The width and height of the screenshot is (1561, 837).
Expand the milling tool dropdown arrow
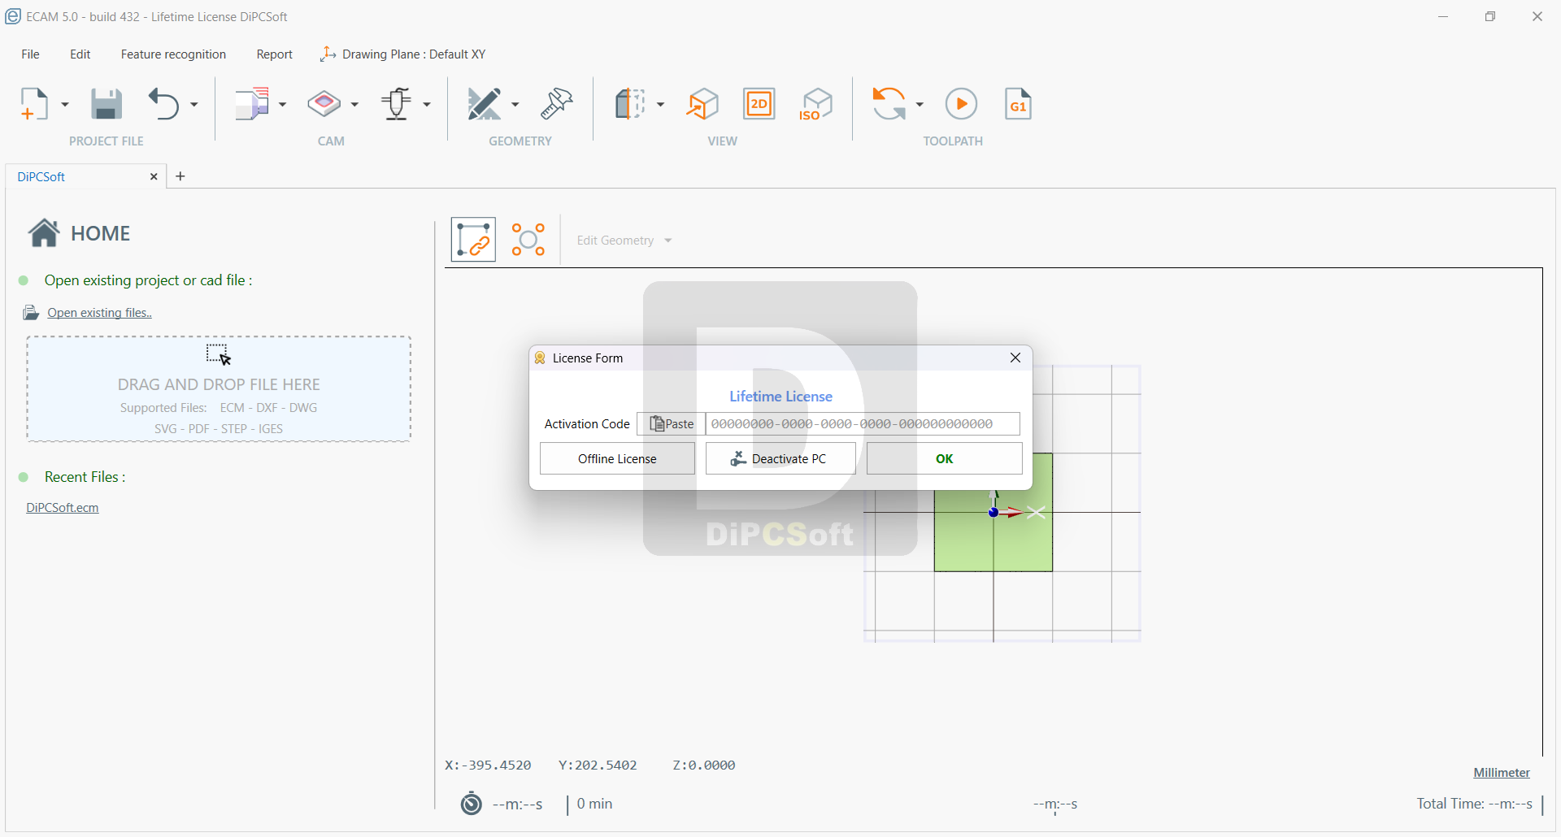pos(427,104)
